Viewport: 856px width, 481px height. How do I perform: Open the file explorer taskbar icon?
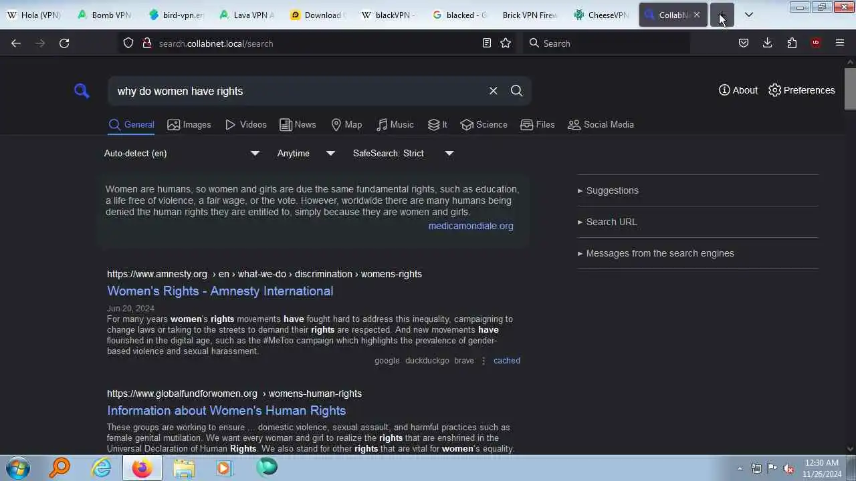[184, 467]
